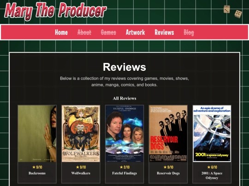
Task: Open the 2001 space odyssey poster
Action: 212,134
